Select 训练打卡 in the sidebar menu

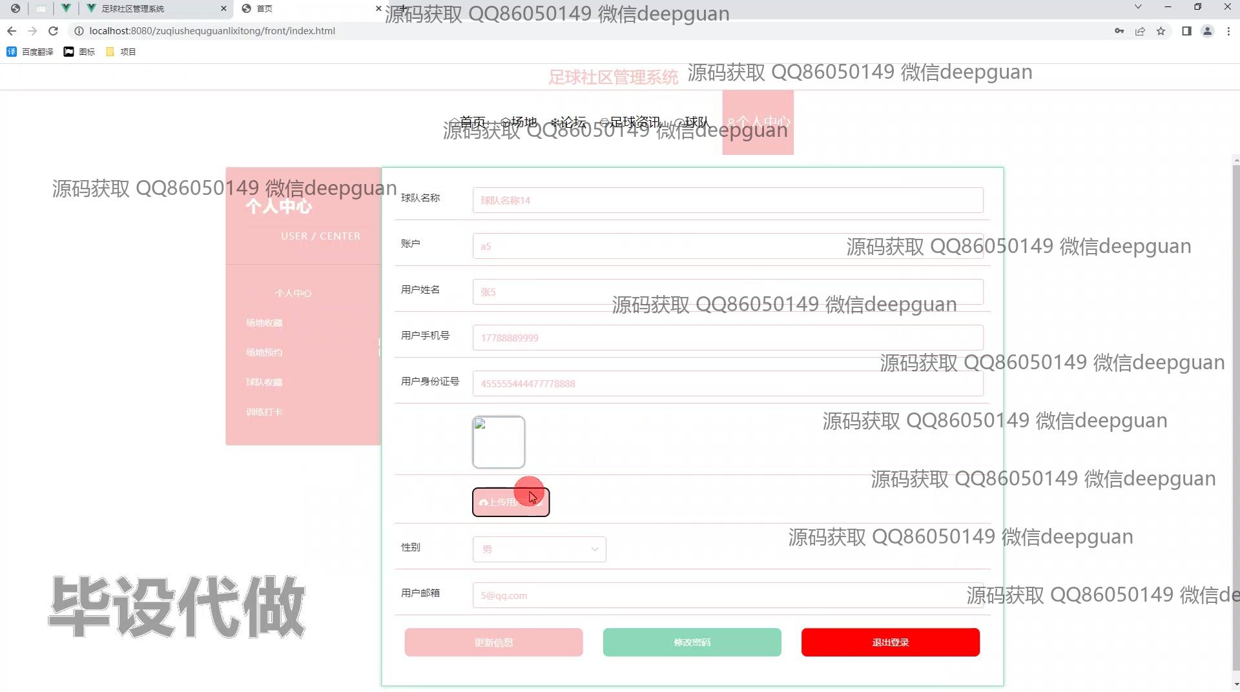[x=264, y=412]
